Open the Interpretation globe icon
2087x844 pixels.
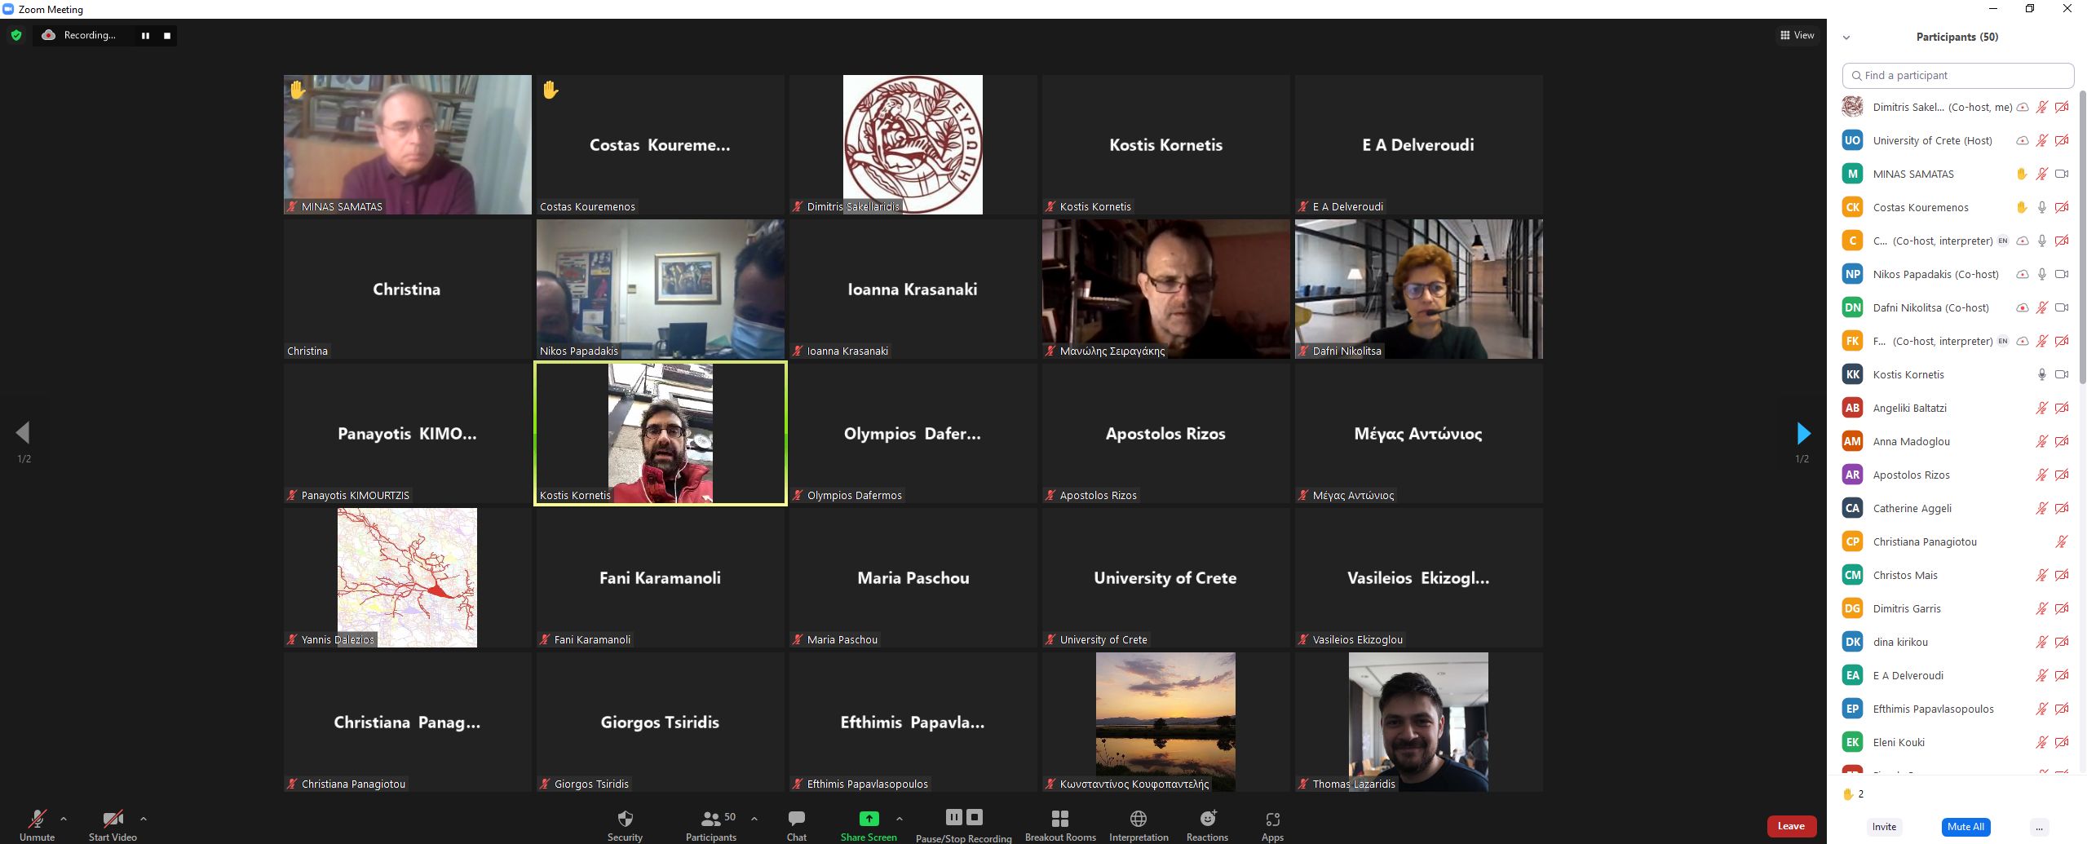point(1139,818)
